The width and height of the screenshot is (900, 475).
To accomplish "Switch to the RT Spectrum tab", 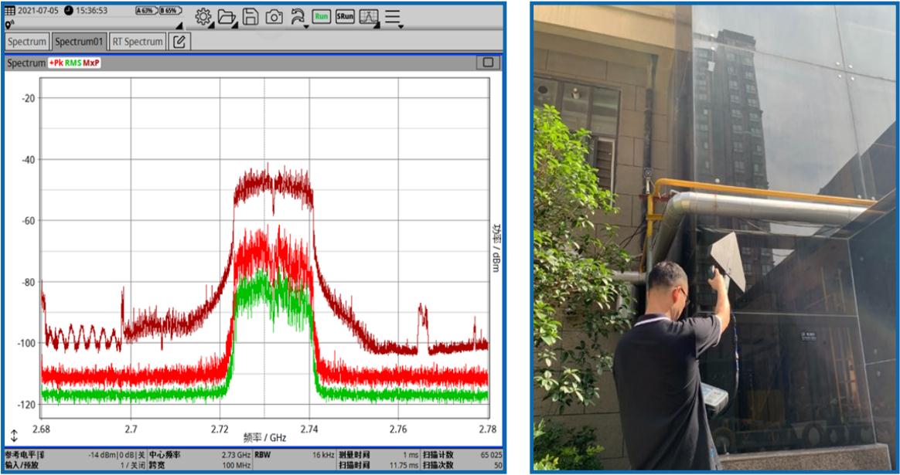I will (138, 42).
